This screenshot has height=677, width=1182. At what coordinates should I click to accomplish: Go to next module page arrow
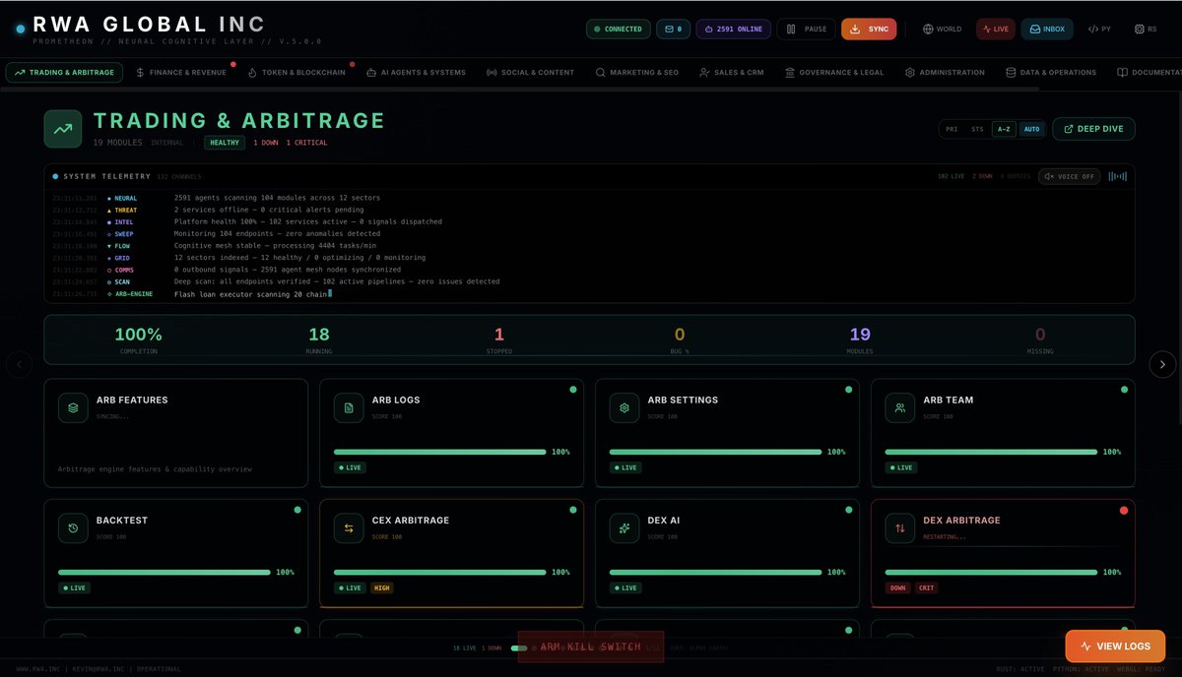click(x=1162, y=364)
